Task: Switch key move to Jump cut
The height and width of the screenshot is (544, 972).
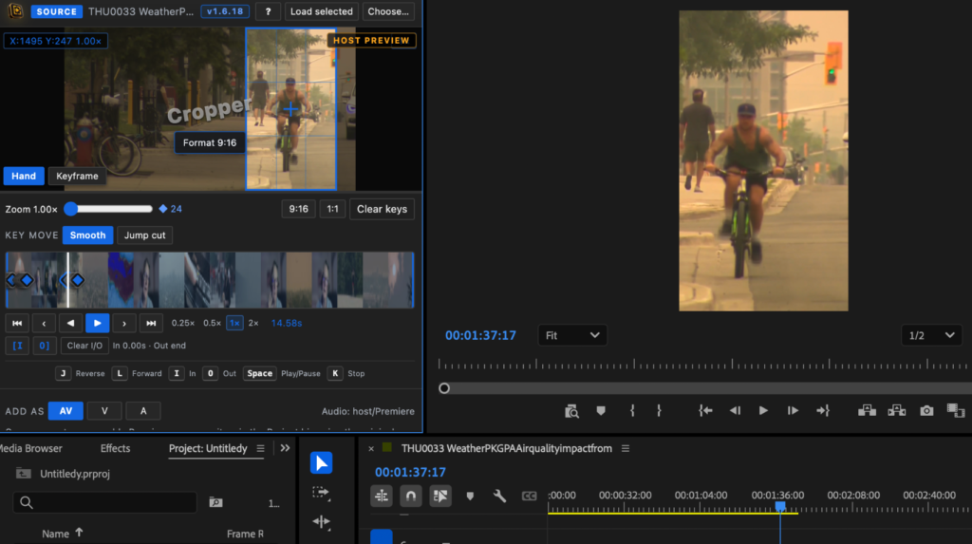Action: tap(144, 235)
